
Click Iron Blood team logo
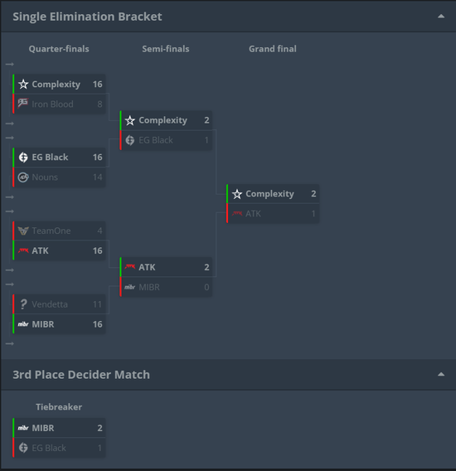[x=23, y=104]
